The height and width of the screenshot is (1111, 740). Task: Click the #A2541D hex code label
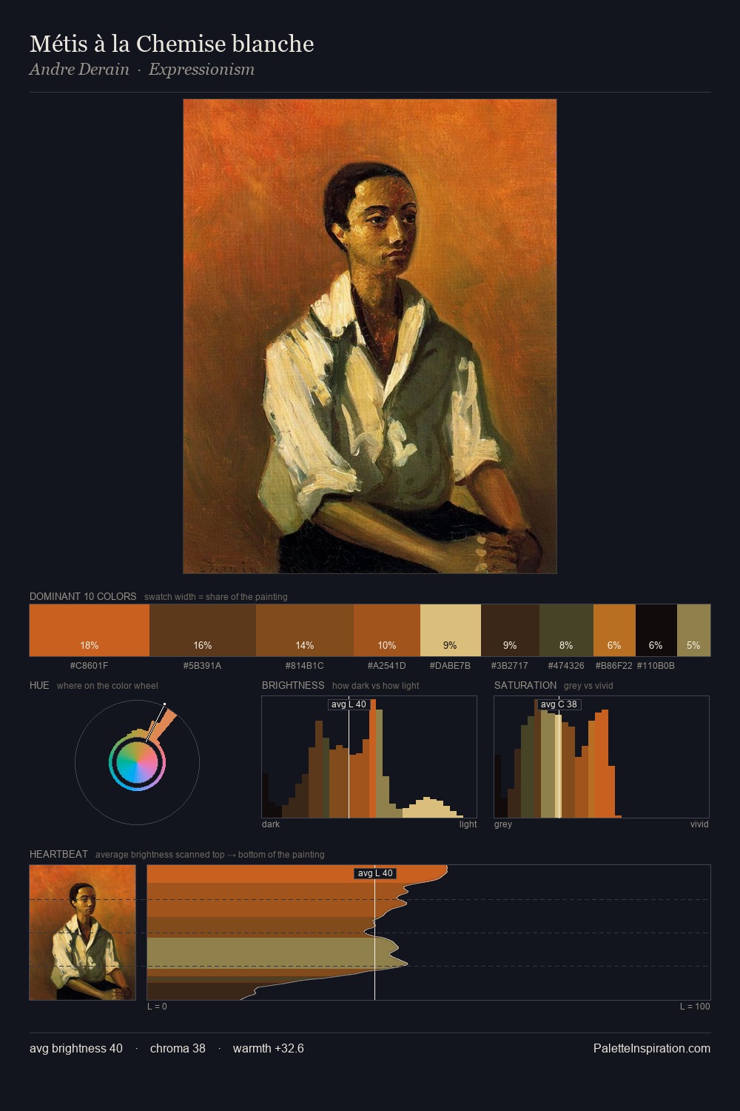(x=386, y=666)
